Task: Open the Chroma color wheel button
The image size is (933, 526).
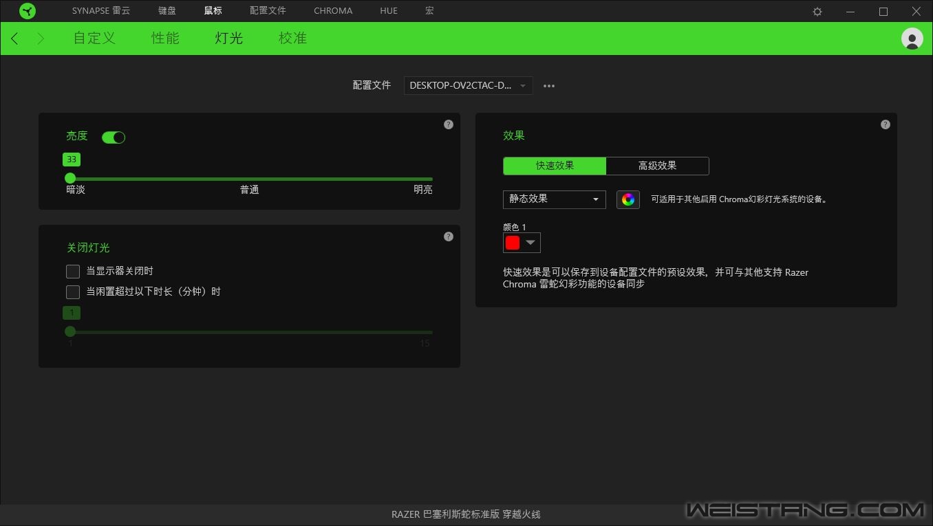Action: point(628,199)
